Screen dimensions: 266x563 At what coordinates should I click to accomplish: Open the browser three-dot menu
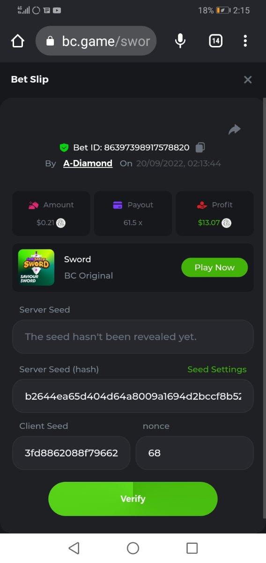pos(245,41)
